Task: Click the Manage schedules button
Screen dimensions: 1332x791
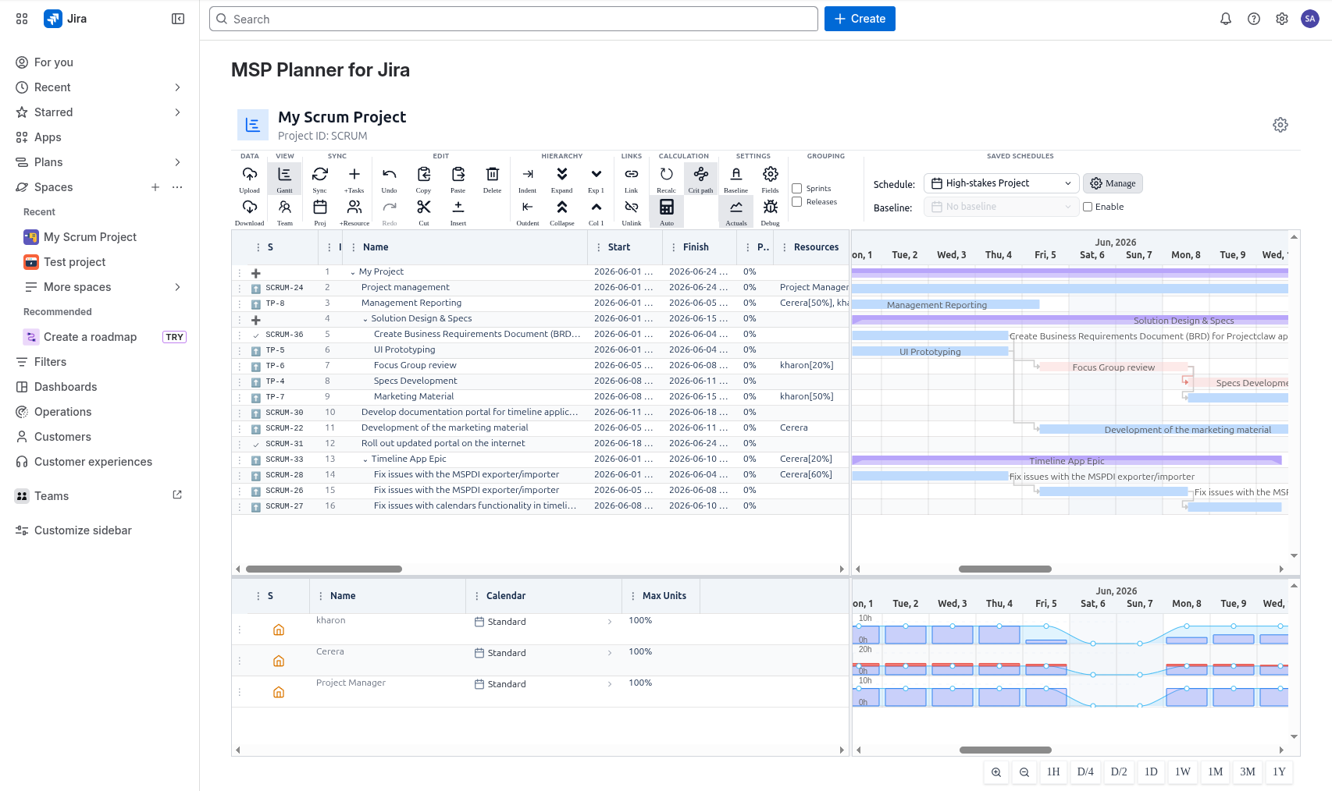Action: point(1113,183)
